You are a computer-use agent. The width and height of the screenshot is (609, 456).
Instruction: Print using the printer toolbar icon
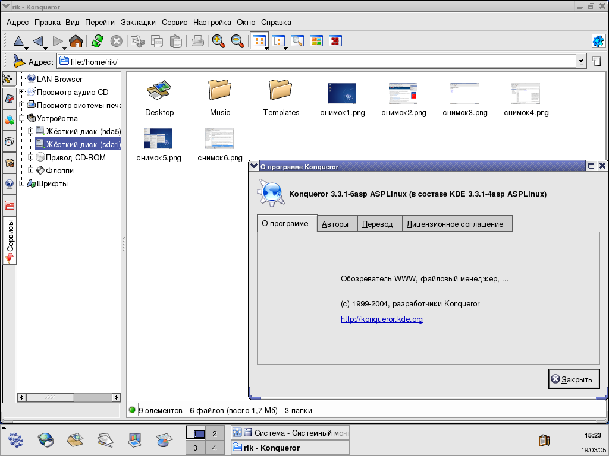197,41
